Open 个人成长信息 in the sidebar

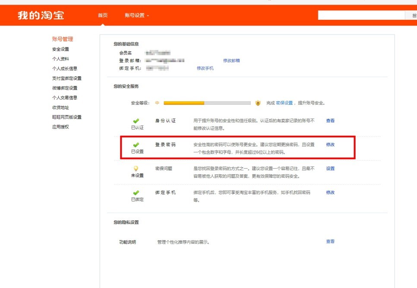pyautogui.click(x=65, y=69)
